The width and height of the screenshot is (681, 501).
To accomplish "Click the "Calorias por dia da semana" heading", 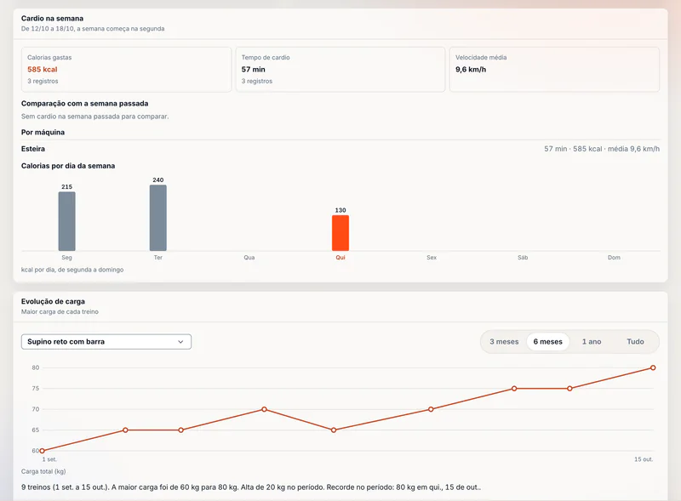I will 68,166.
